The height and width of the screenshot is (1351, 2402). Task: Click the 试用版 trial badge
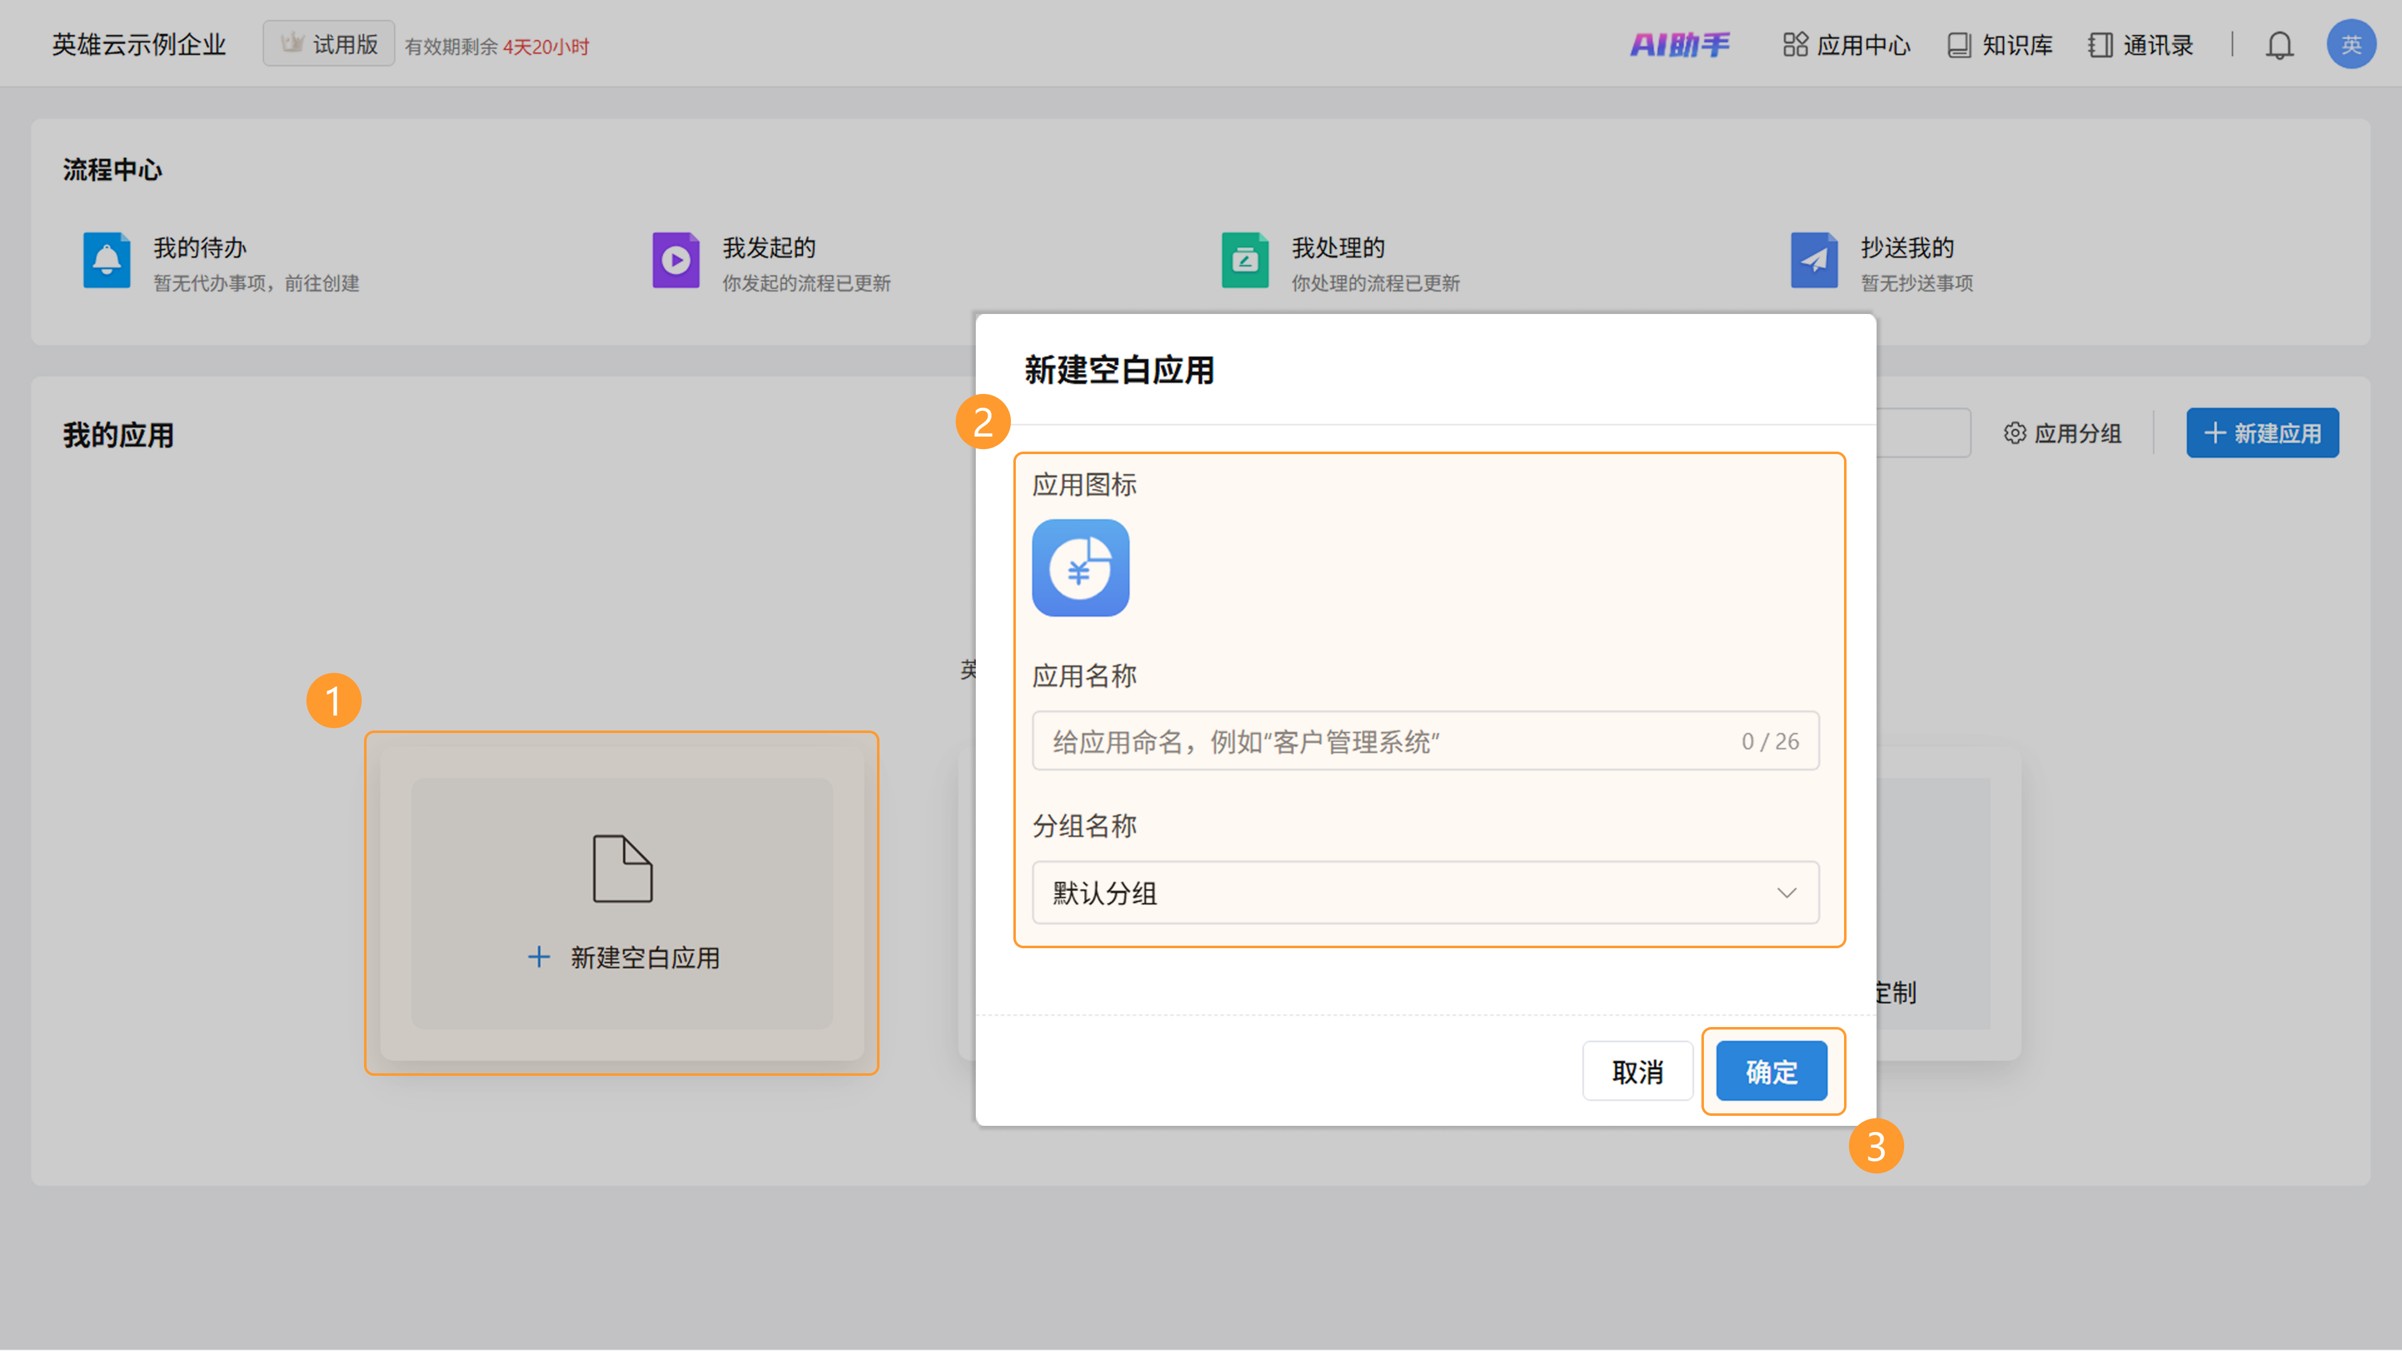[x=329, y=44]
